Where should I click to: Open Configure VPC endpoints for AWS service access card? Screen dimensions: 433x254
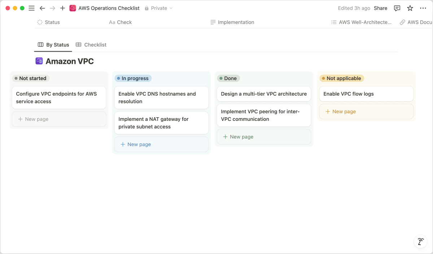coord(59,97)
